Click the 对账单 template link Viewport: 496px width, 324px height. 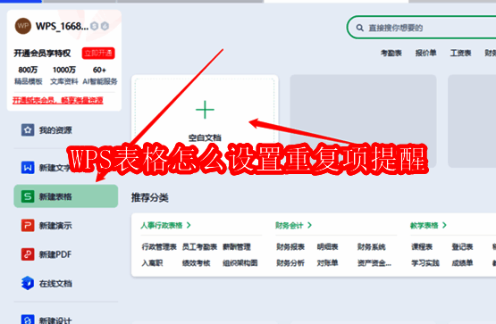click(x=328, y=263)
